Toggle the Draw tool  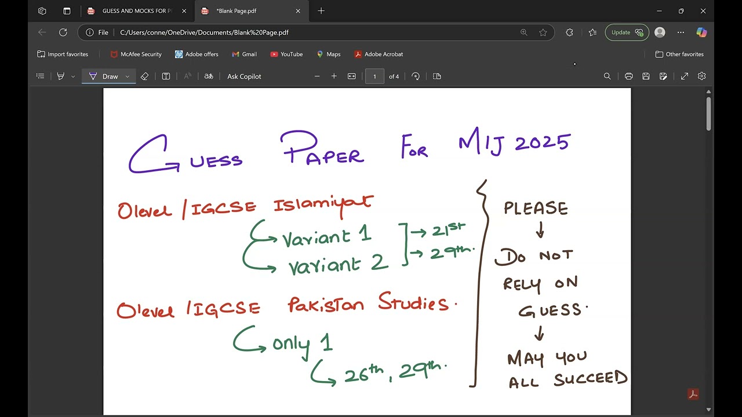pyautogui.click(x=103, y=76)
